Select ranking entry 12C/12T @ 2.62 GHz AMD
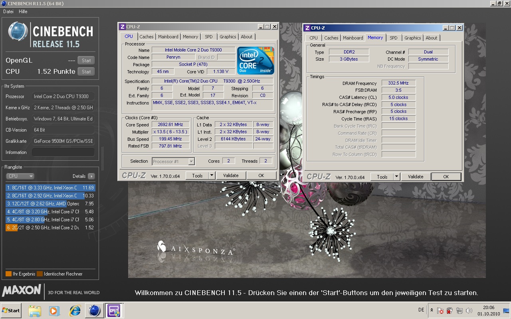The image size is (511, 319). point(50,203)
